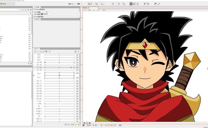
Task: Click the green grid icon in parts panel toolbar
Action: [26, 10]
